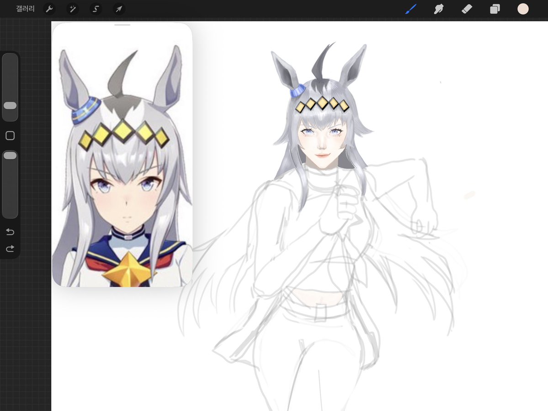Image resolution: width=548 pixels, height=411 pixels.
Task: Open the Gallery (갤러리) link
Action: (25, 9)
